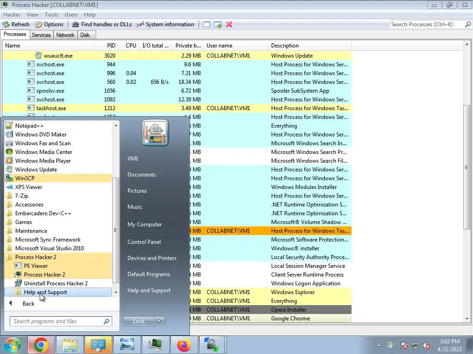Collapse the Process Hacker 2 folder
The height and width of the screenshot is (354, 473).
[x=59, y=257]
